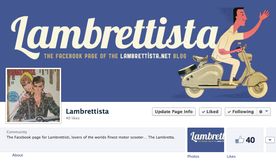Expand the page options dropdown arrow
Viewport: 276px width, 164px height.
pos(266,111)
